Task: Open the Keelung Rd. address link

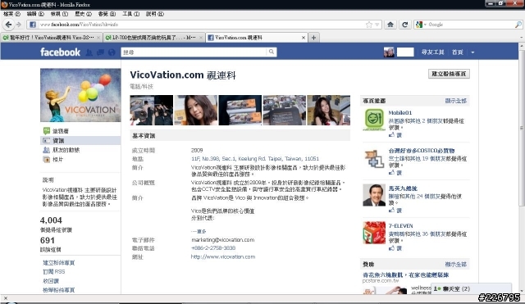Action: click(255, 158)
